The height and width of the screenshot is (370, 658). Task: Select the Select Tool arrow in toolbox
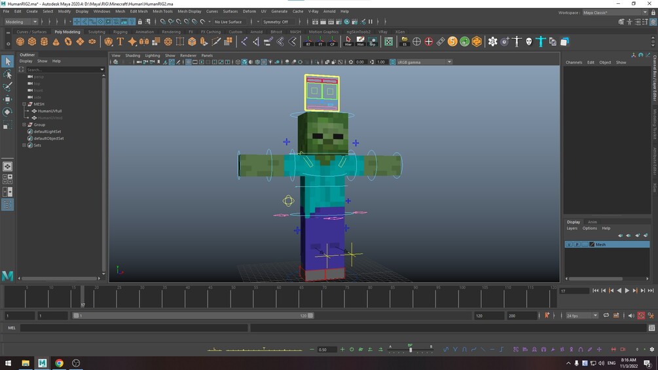(x=8, y=62)
